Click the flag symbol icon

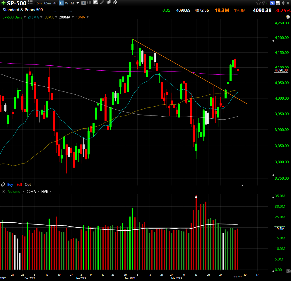263,3
